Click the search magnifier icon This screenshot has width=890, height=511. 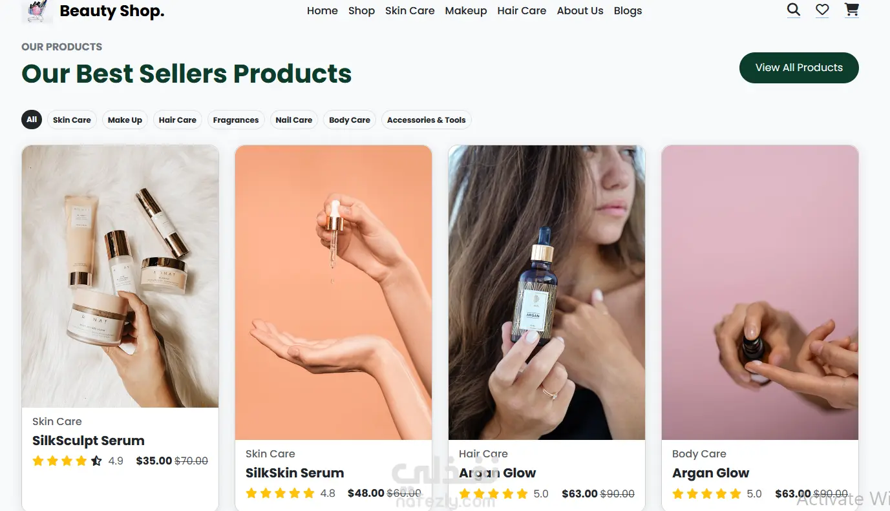tap(793, 10)
